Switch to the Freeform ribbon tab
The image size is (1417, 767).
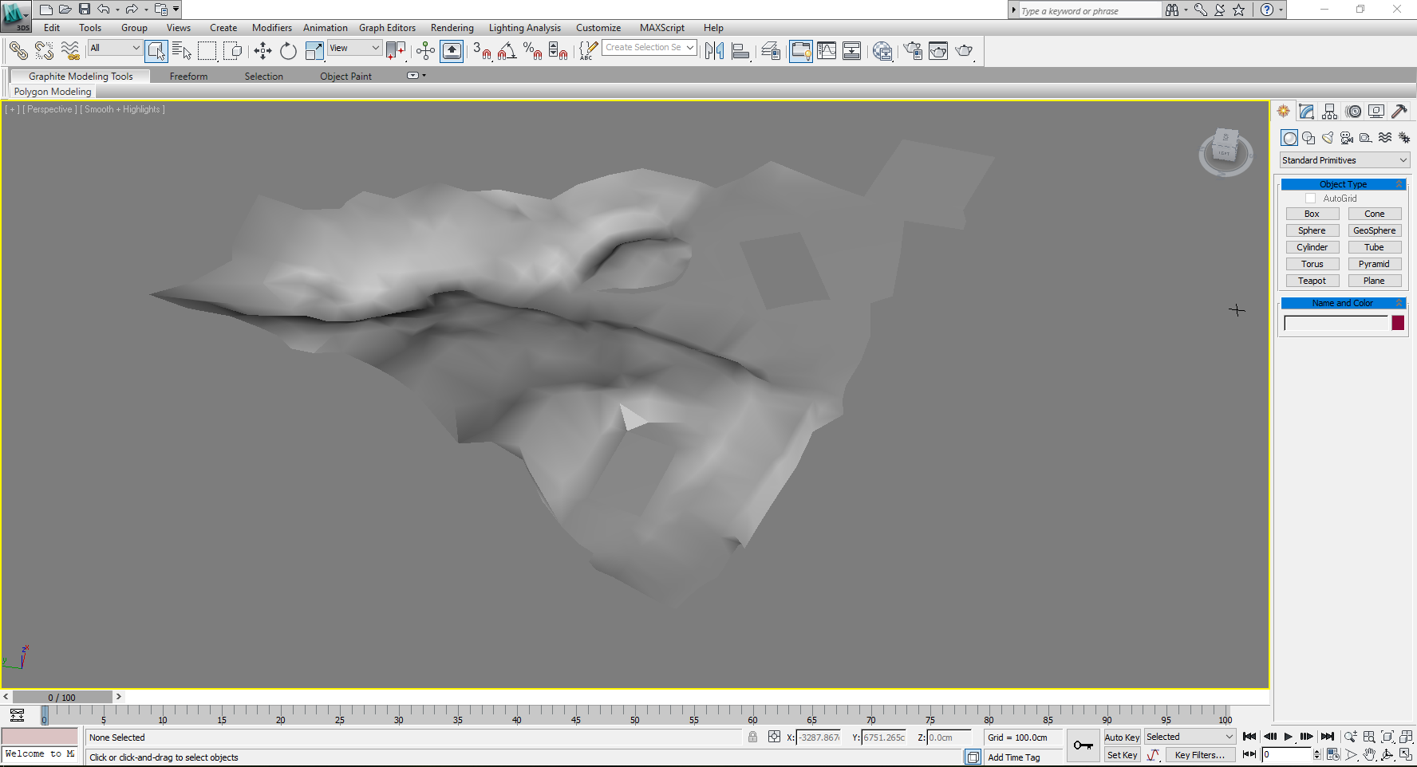[x=188, y=76]
